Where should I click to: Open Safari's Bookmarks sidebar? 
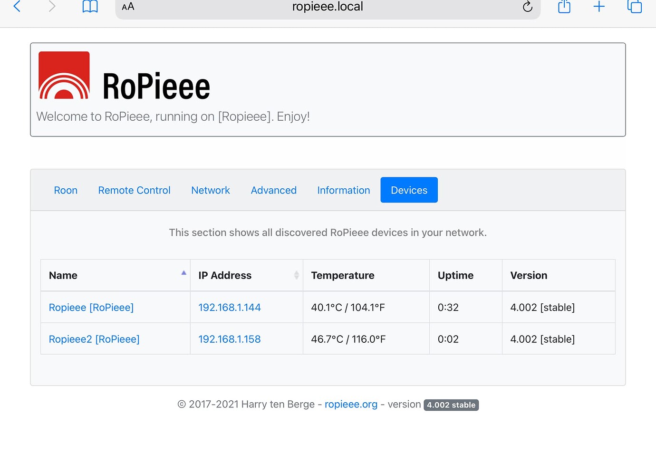click(x=90, y=7)
